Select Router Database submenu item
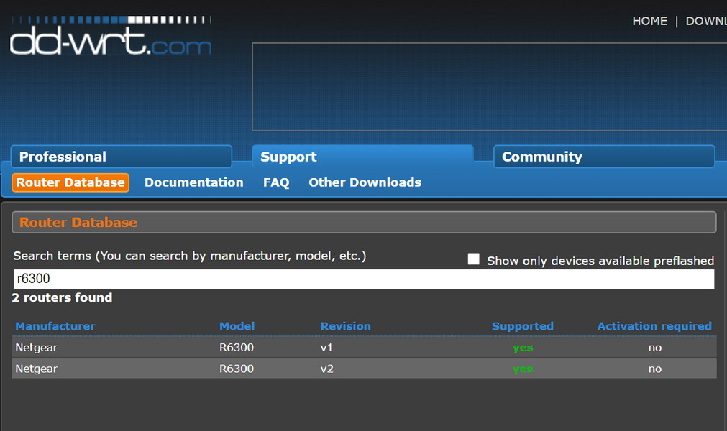The height and width of the screenshot is (431, 727). pyautogui.click(x=70, y=182)
